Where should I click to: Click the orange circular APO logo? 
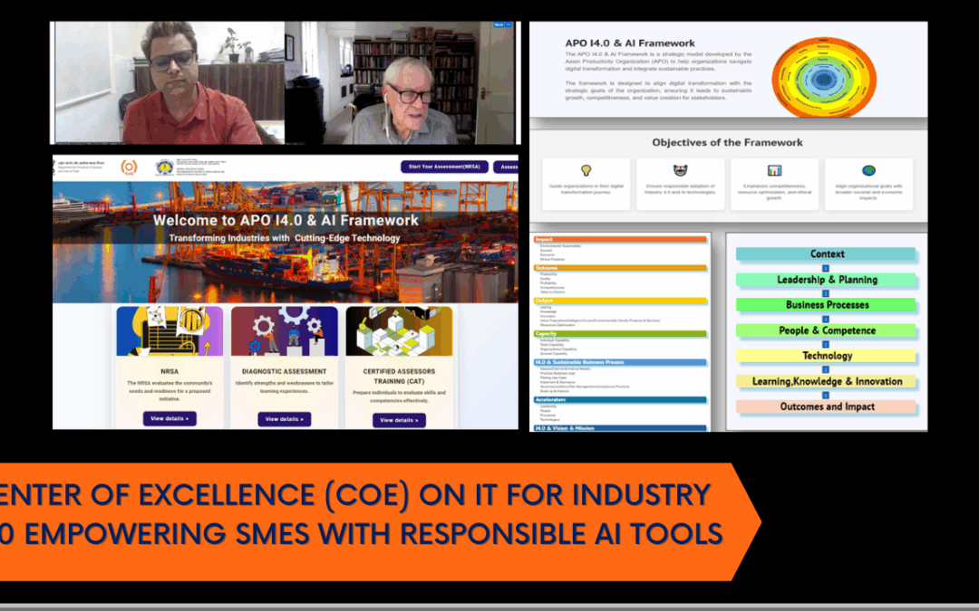129,167
